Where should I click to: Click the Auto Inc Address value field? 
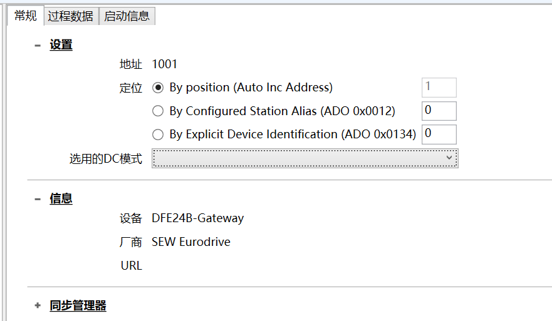[439, 87]
